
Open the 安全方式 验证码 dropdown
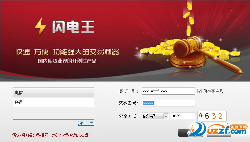tap(155, 116)
